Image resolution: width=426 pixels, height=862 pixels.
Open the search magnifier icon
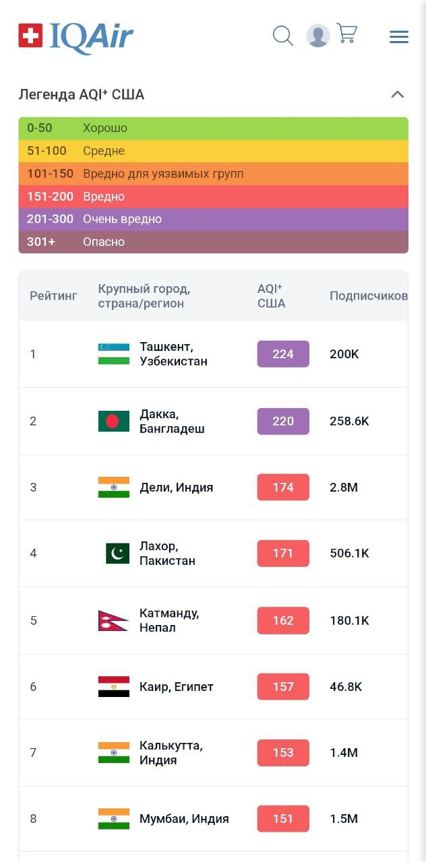point(283,36)
